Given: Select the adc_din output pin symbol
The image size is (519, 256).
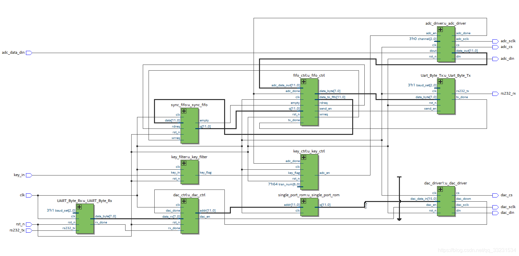Looking at the screenshot, I should click(495, 59).
